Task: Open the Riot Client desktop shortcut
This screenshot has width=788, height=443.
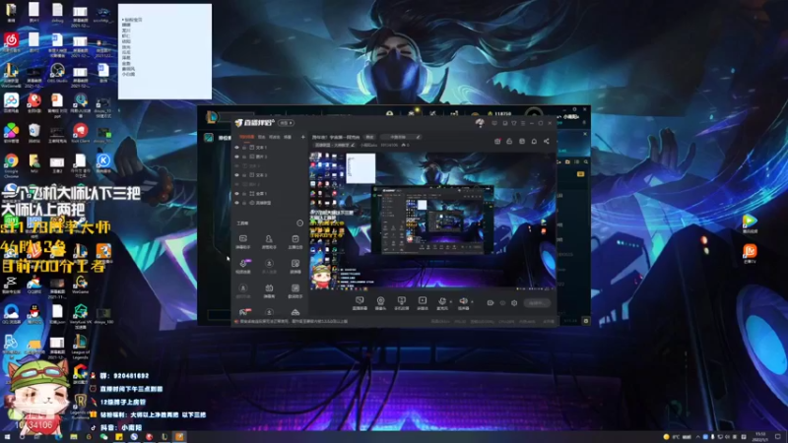Action: [x=81, y=134]
